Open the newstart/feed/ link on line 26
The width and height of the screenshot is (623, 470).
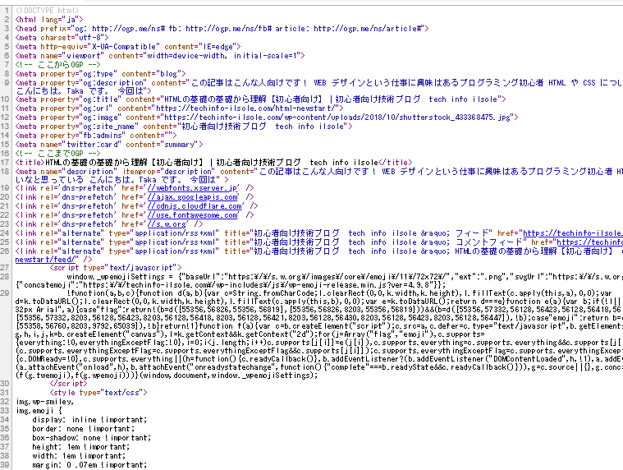pyautogui.click(x=47, y=260)
